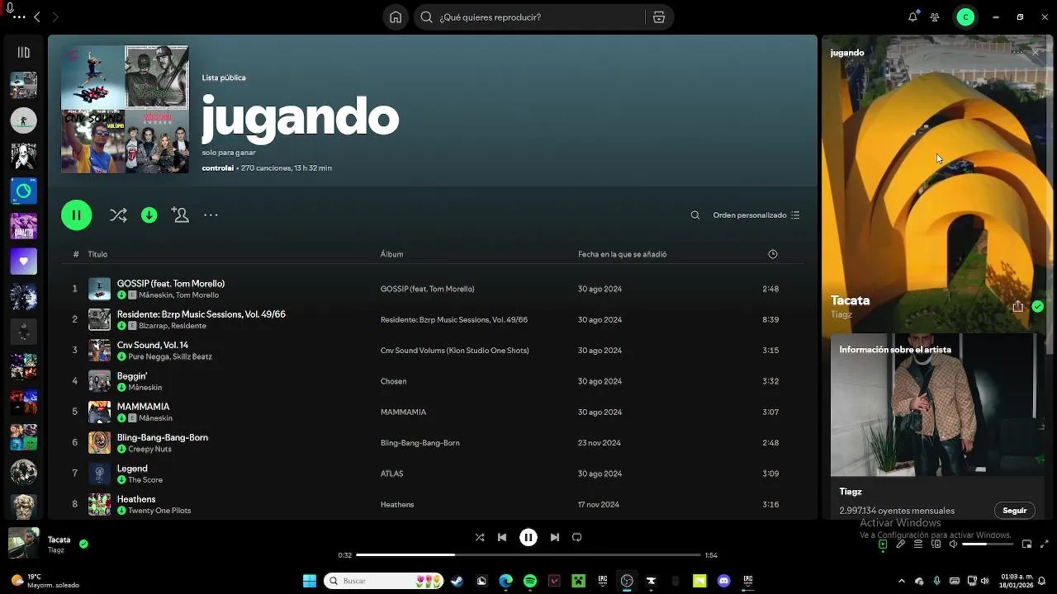Open the artist link Creepy Nuts
This screenshot has height=594, width=1057.
point(149,449)
